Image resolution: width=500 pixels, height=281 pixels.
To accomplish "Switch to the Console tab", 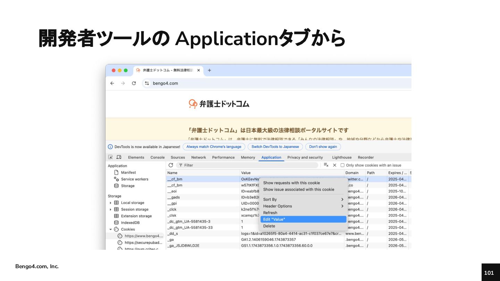I will pos(158,157).
